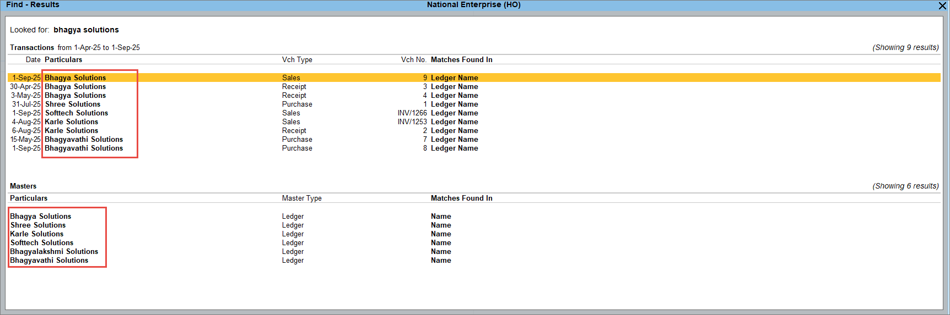950x315 pixels.
Task: Close the Find Results window
Action: (x=942, y=5)
